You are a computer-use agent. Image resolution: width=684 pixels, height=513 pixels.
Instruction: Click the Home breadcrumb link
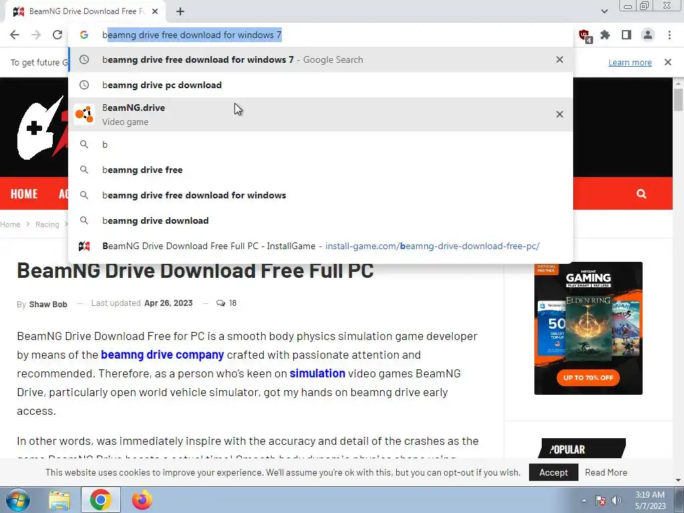[10, 224]
